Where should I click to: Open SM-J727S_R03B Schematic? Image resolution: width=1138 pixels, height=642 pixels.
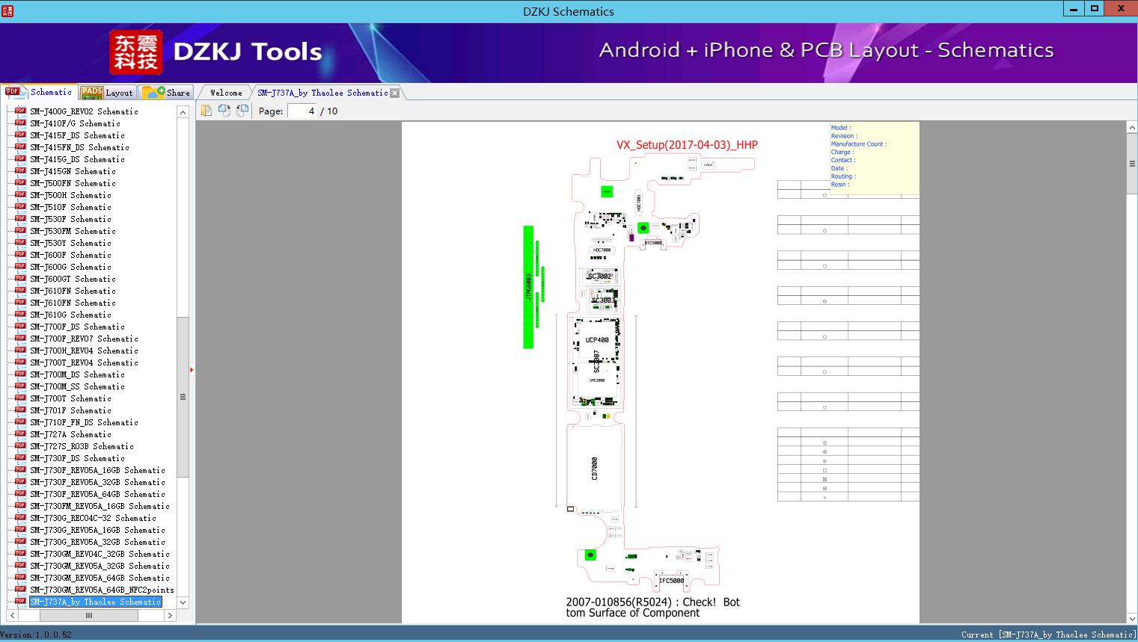82,446
